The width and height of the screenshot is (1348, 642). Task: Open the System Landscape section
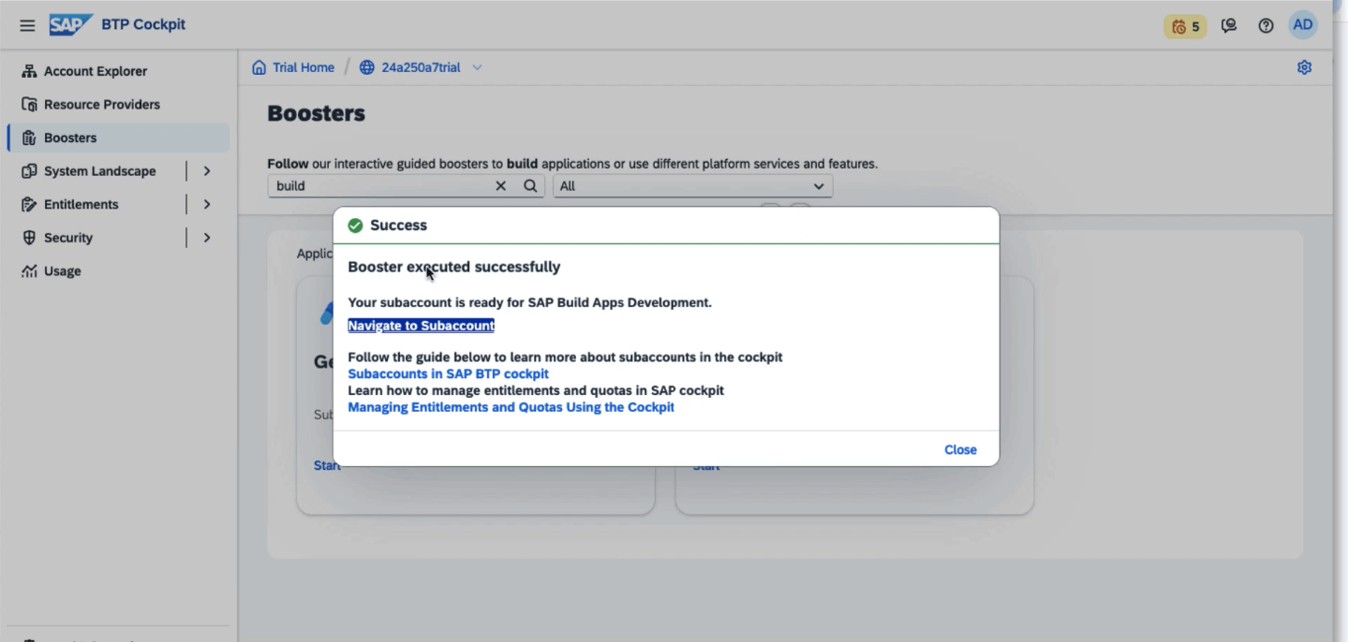coord(100,171)
